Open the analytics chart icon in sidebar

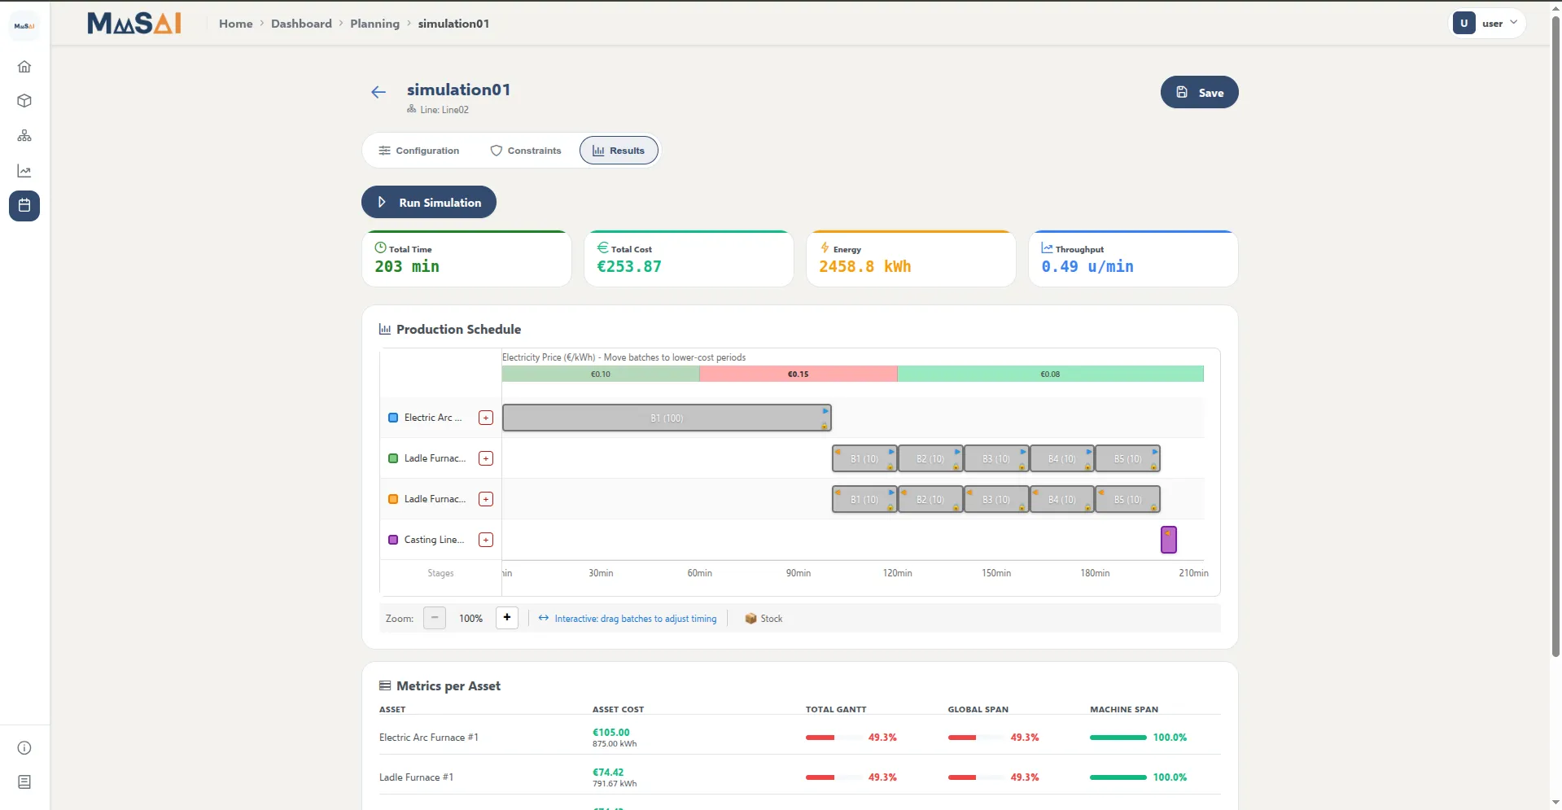24,171
